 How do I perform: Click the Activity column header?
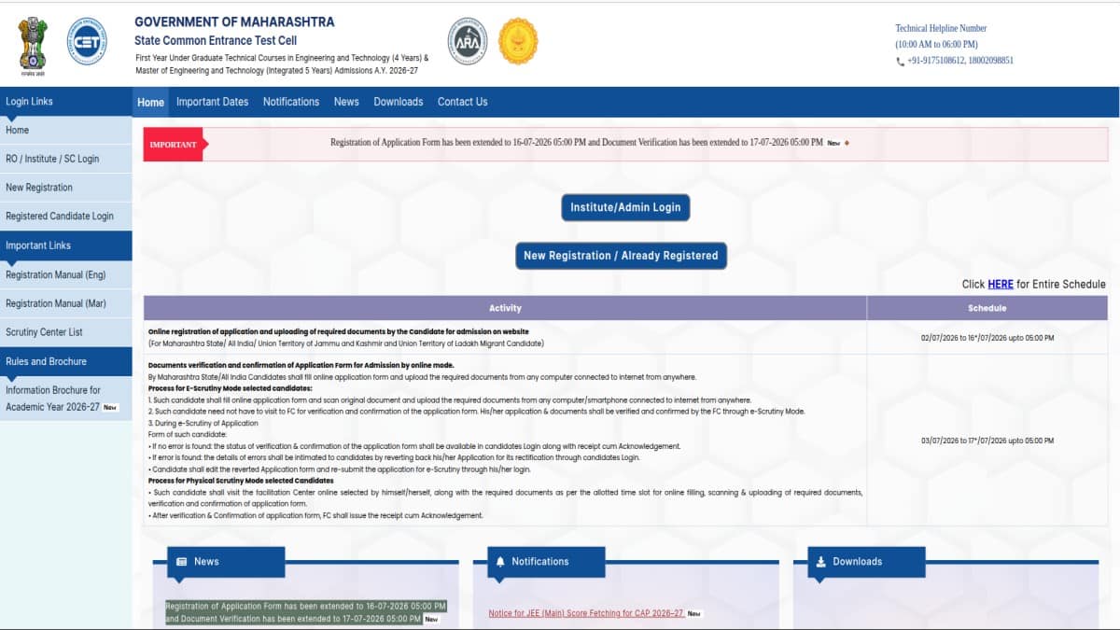coord(505,308)
